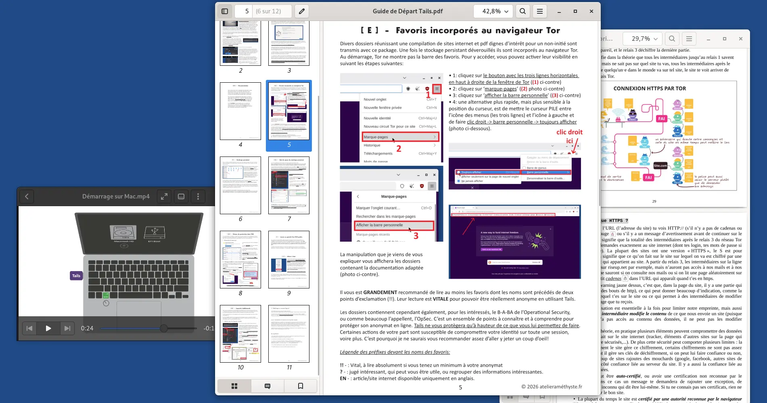
Task: Click the pencil annotation button in the Tails PDF toolbar
Action: tap(302, 11)
